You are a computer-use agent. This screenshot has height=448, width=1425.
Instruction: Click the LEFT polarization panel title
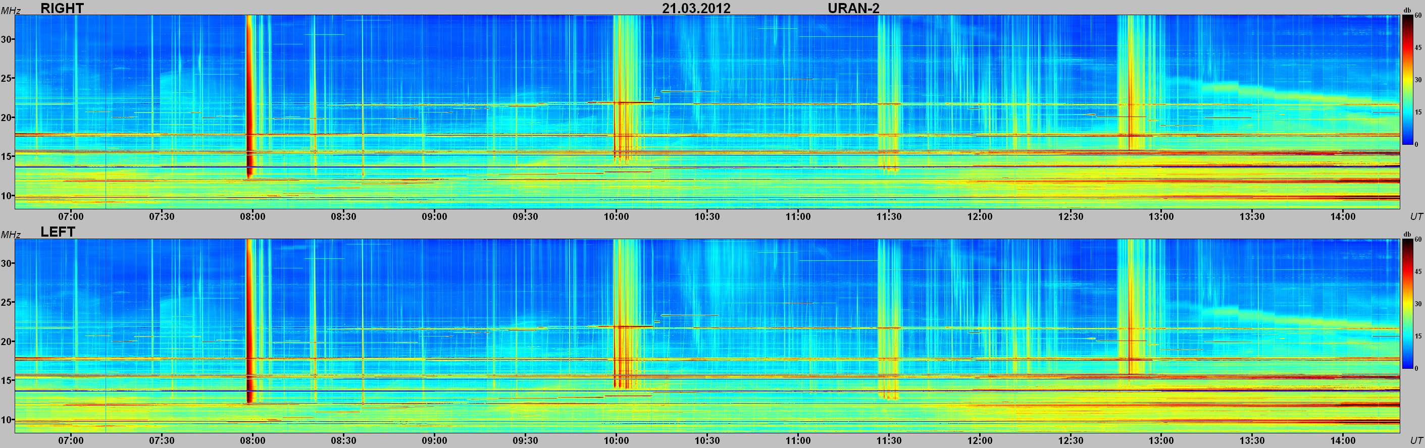click(58, 232)
